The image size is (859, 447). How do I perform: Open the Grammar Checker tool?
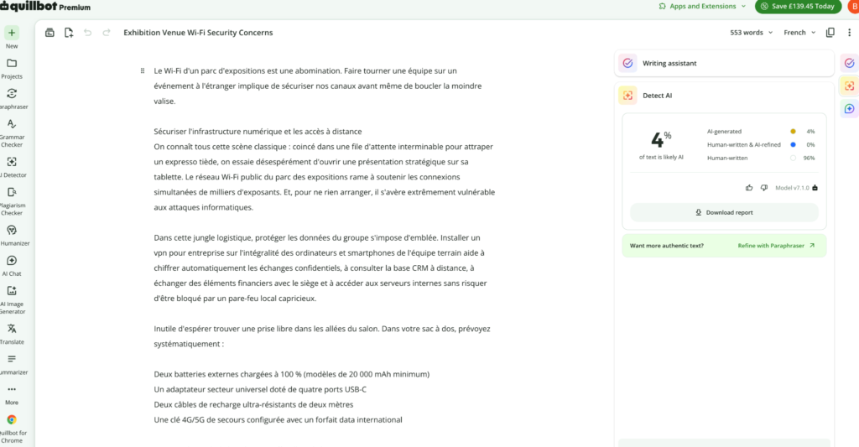(x=12, y=133)
